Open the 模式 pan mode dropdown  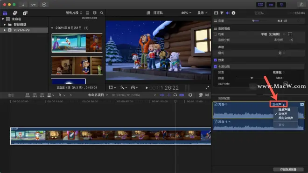282,53
